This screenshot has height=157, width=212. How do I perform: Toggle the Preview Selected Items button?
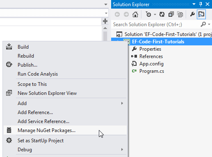(201, 14)
